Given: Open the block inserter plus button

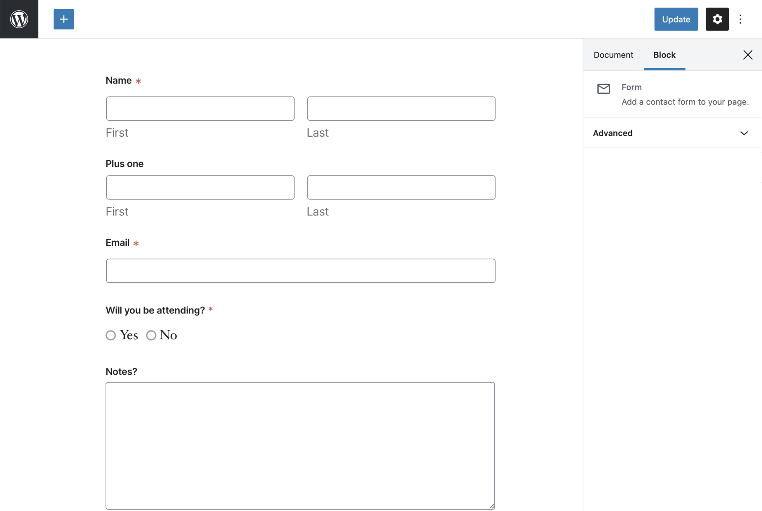Looking at the screenshot, I should click(x=64, y=19).
